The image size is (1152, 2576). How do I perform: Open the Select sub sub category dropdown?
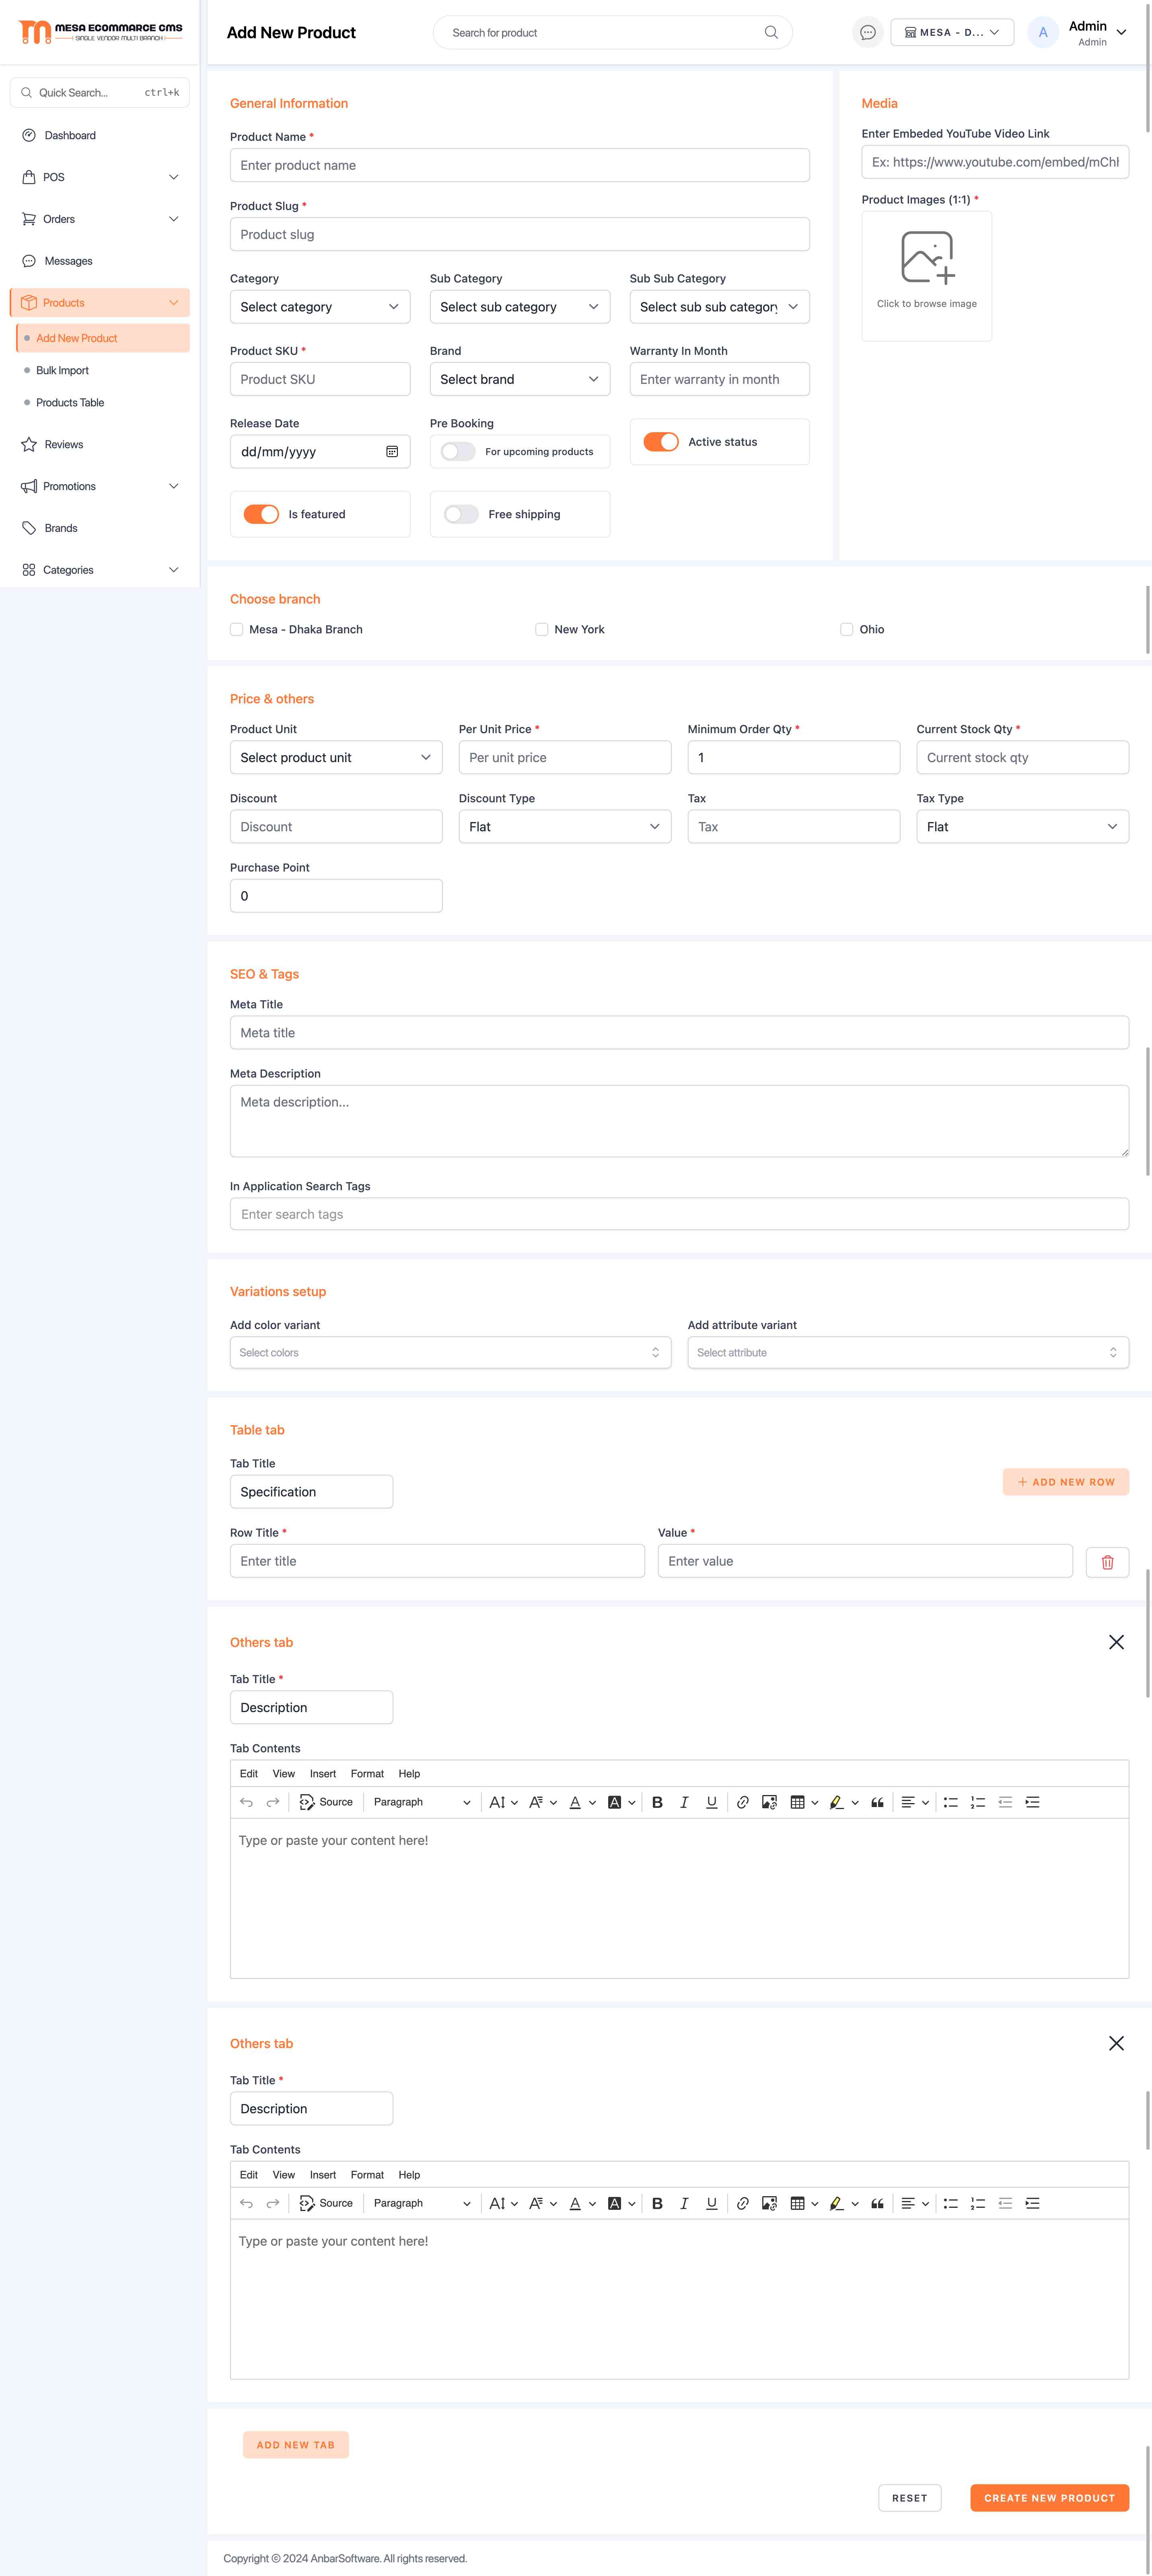point(720,307)
